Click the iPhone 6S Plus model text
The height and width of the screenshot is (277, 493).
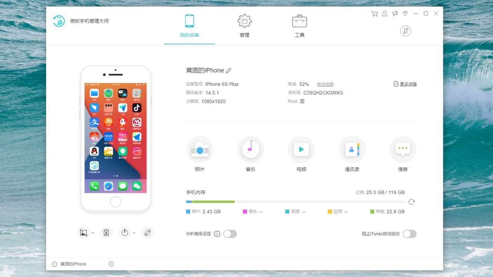[222, 84]
